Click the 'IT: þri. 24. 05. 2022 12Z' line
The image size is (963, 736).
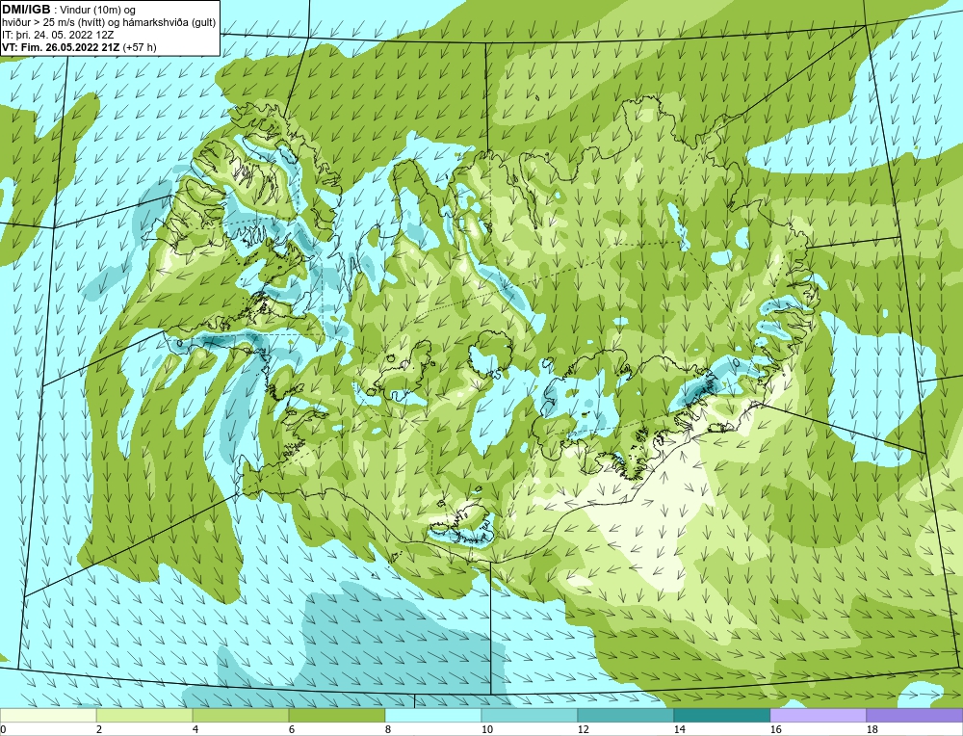point(58,35)
